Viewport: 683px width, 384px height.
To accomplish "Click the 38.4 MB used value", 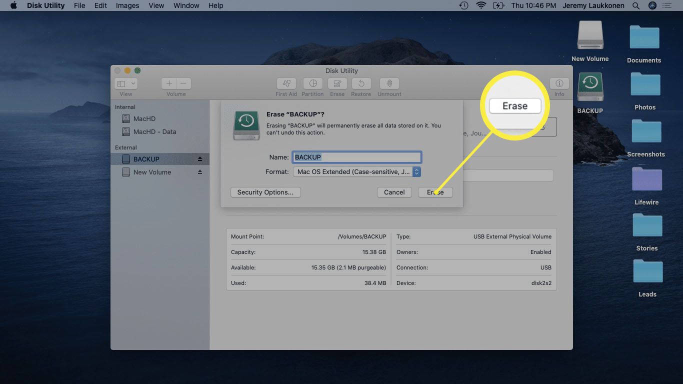I will tap(375, 283).
